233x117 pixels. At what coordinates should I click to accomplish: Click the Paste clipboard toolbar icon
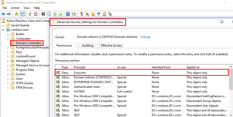coord(36,14)
